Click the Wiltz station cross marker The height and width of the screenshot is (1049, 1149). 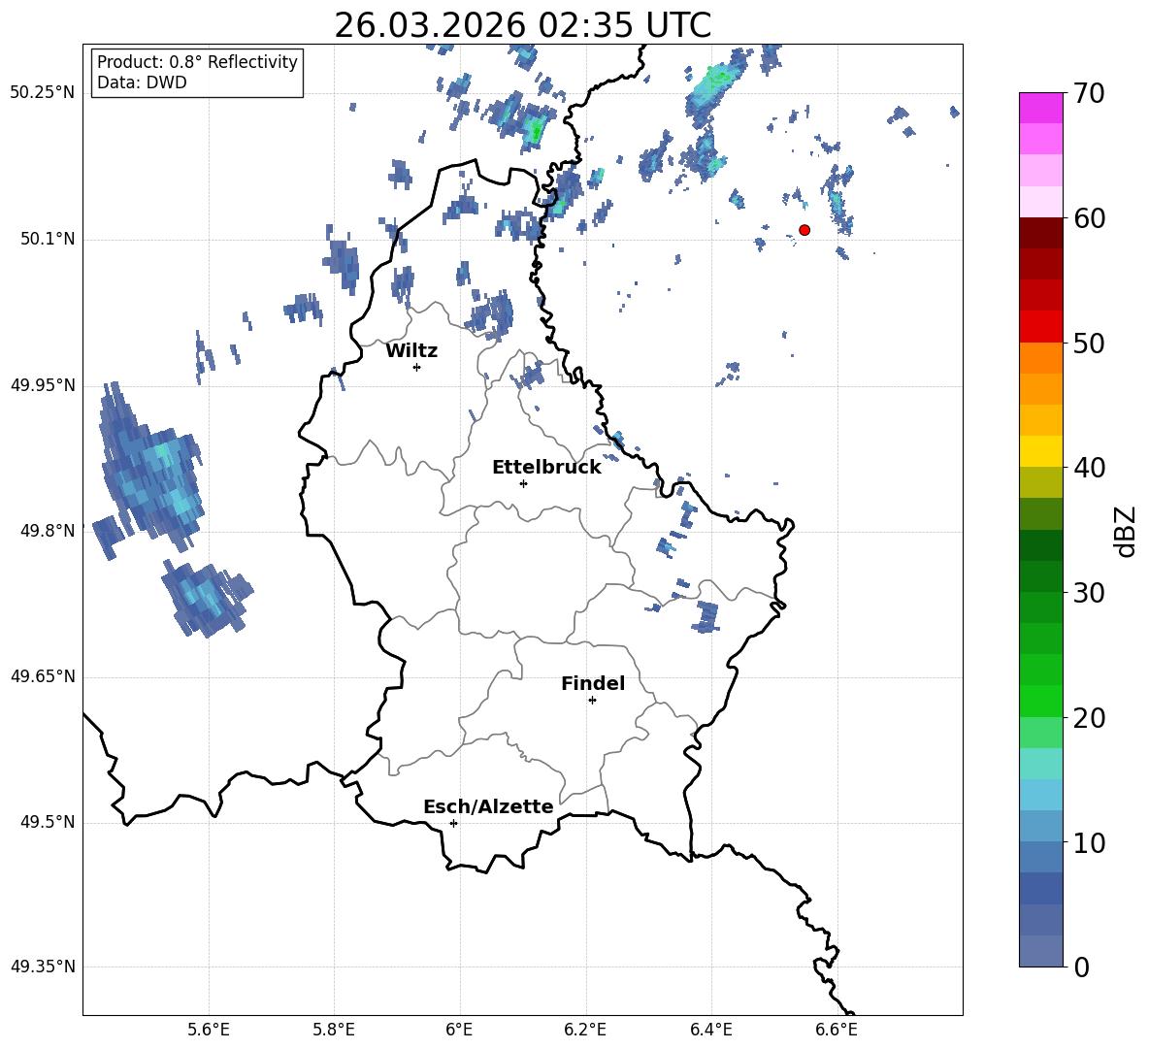tap(417, 367)
